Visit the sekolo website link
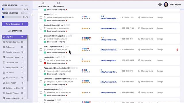Image resolution: width=184 pixels, height=103 pixels. pos(109,50)
